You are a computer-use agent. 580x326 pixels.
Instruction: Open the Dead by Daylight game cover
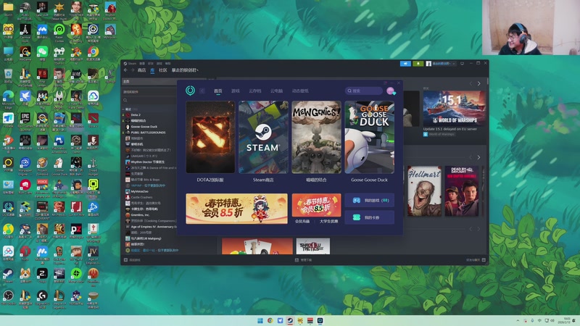coord(462,191)
